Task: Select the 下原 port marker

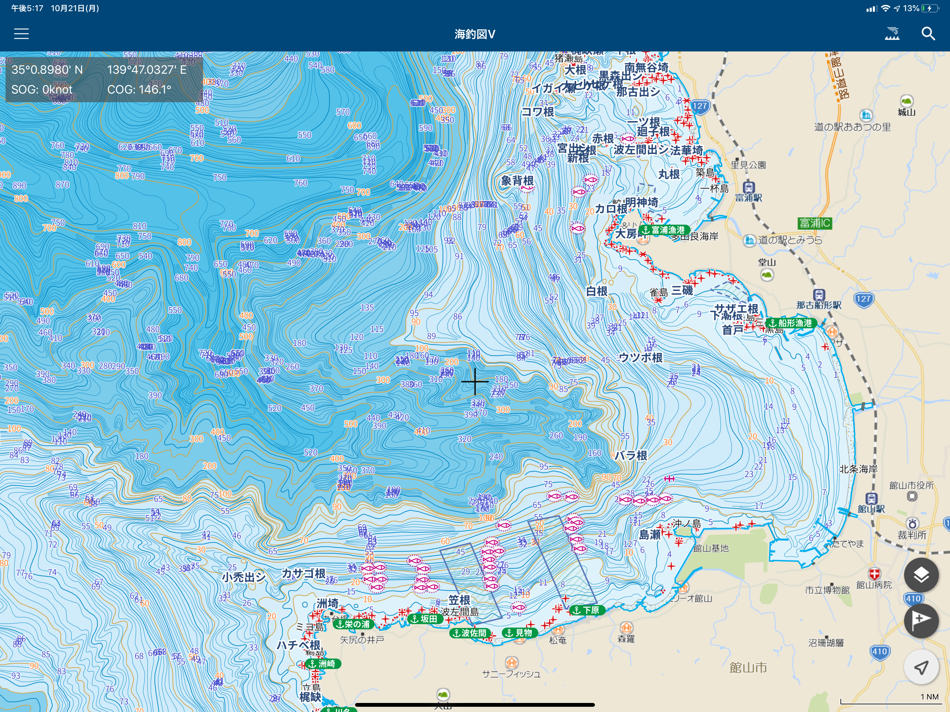Action: point(587,610)
